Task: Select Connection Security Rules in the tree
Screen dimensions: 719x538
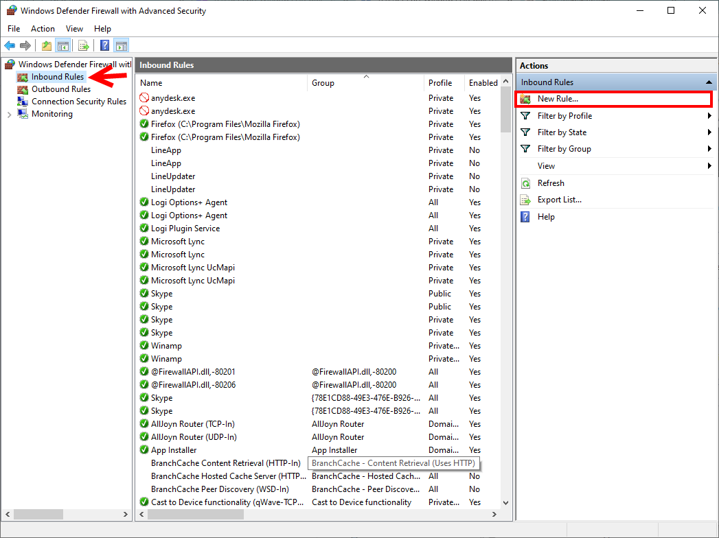Action: (79, 102)
